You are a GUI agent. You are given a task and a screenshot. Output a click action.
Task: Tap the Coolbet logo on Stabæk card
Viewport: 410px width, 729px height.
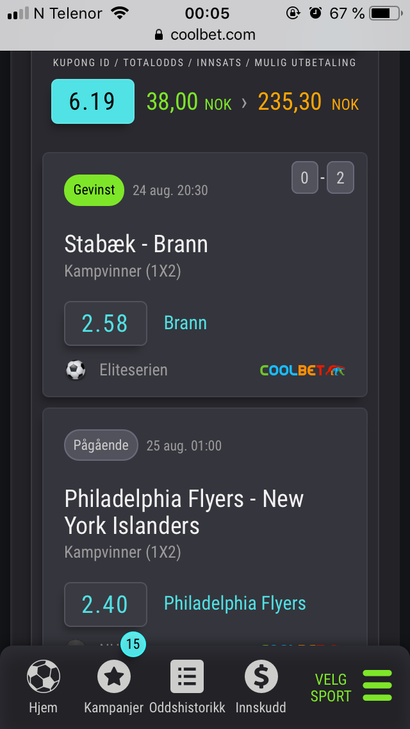click(302, 370)
